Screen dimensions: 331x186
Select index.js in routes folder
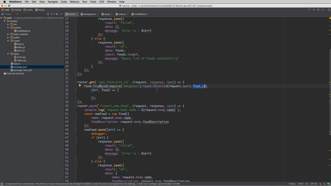click(x=20, y=47)
